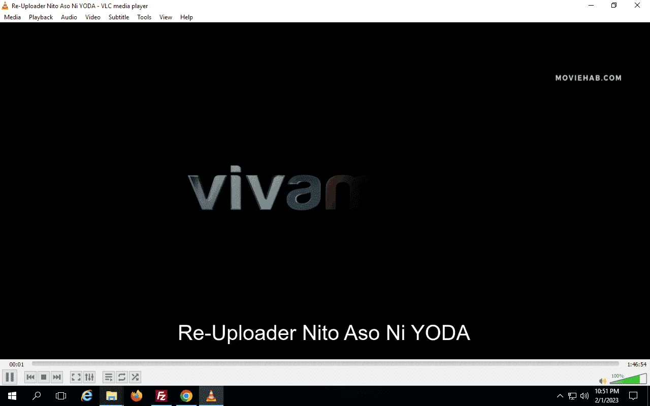Image resolution: width=650 pixels, height=406 pixels.
Task: Skip to next media item
Action: 57,377
